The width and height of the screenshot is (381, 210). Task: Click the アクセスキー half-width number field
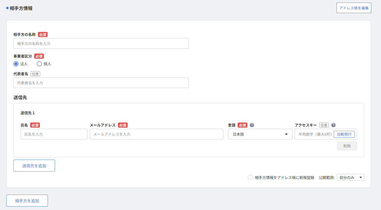pyautogui.click(x=314, y=134)
